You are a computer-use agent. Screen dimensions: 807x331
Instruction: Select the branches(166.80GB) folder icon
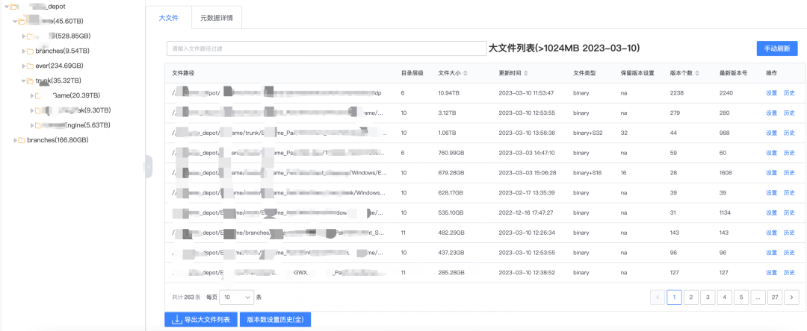22,141
